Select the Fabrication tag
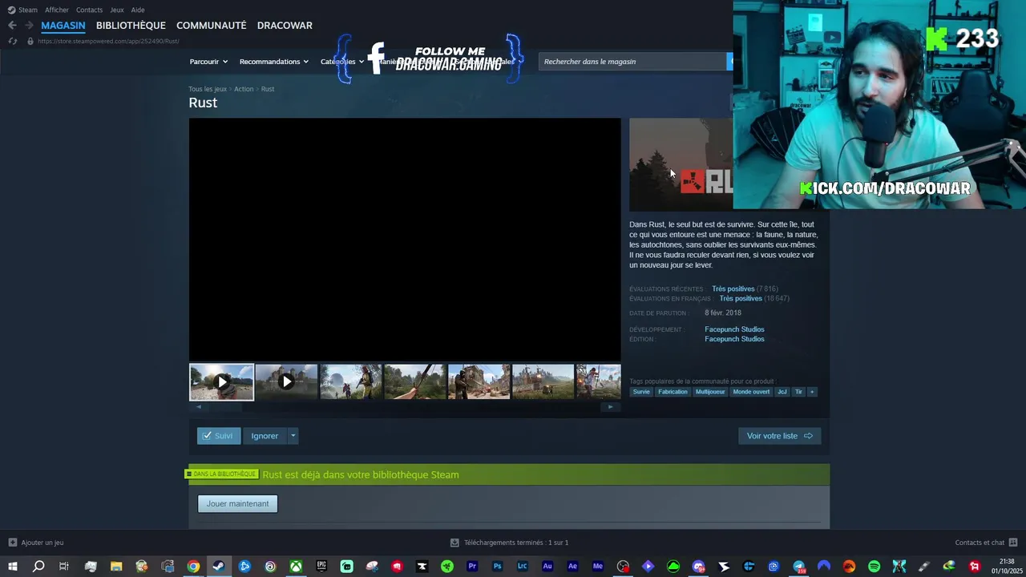The width and height of the screenshot is (1026, 577). [673, 392]
